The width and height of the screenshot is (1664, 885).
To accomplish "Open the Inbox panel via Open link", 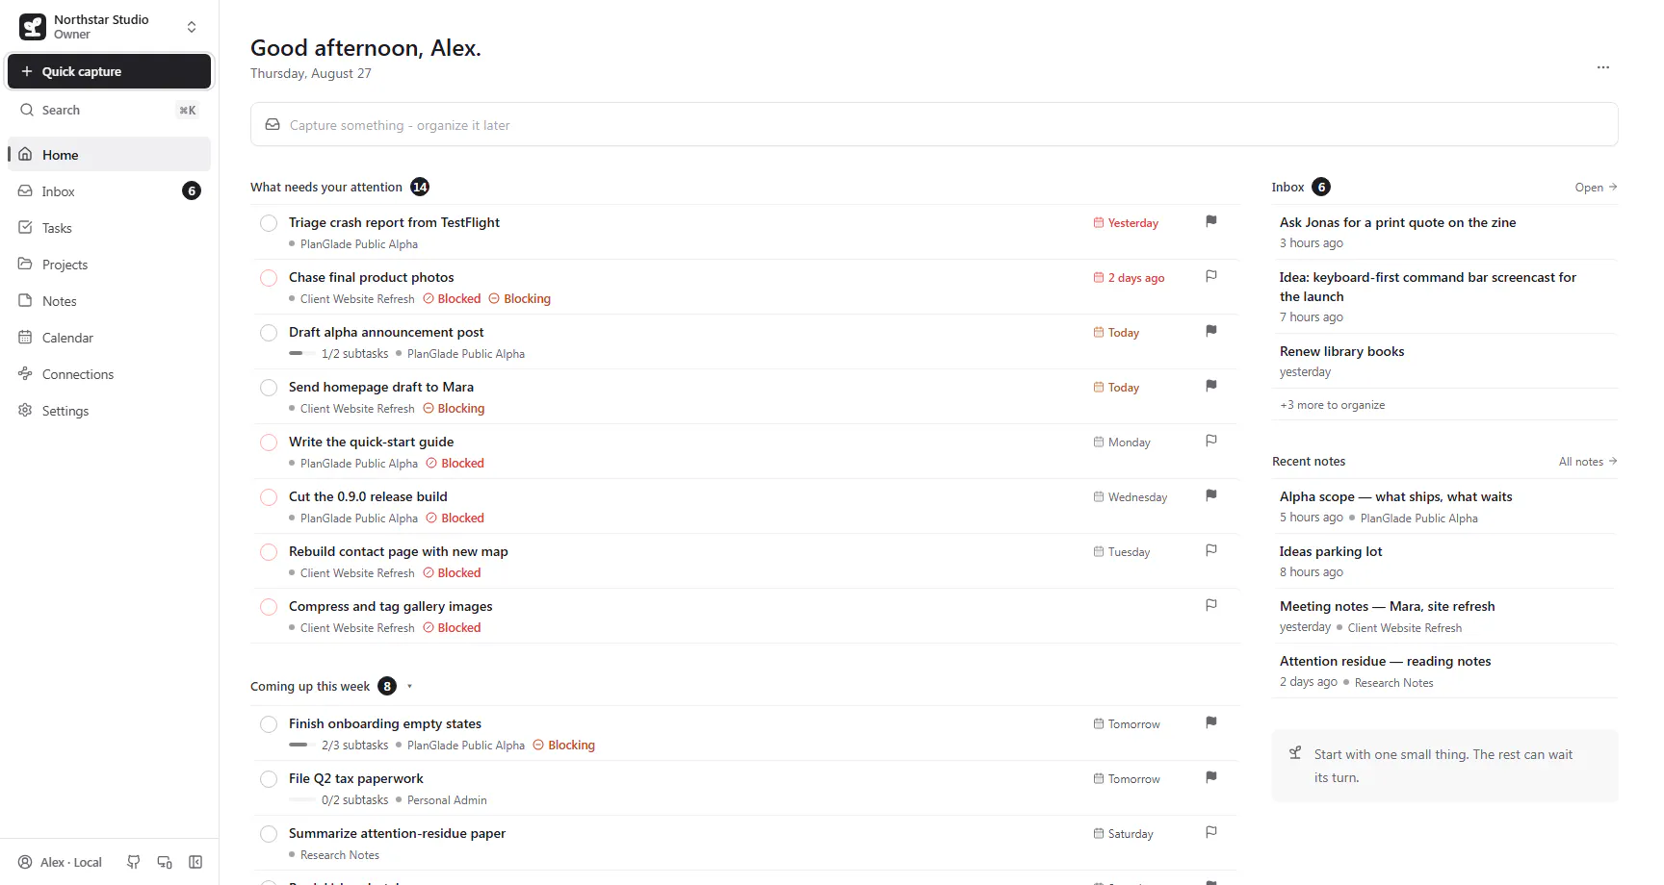I will pos(1596,188).
